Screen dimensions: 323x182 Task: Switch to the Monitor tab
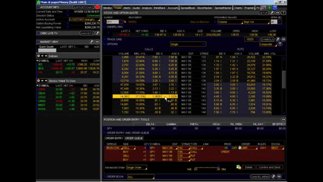[108, 8]
